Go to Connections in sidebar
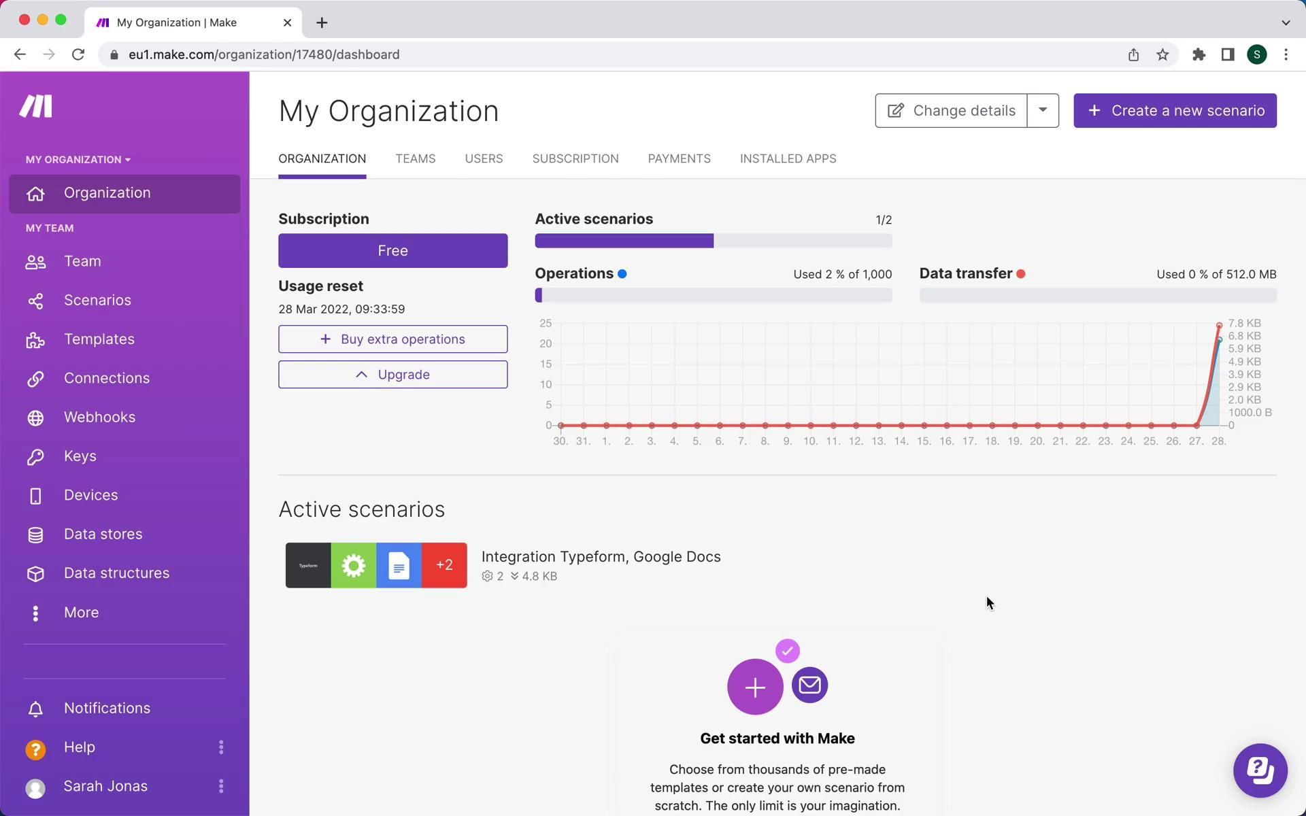 (x=106, y=378)
